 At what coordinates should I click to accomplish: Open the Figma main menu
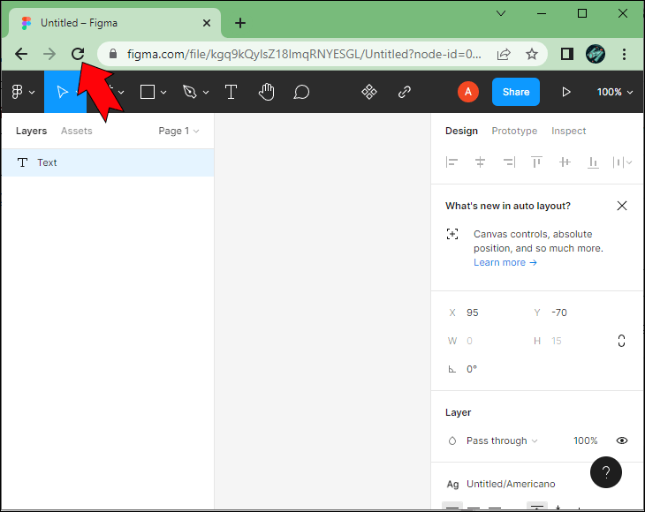tap(21, 92)
